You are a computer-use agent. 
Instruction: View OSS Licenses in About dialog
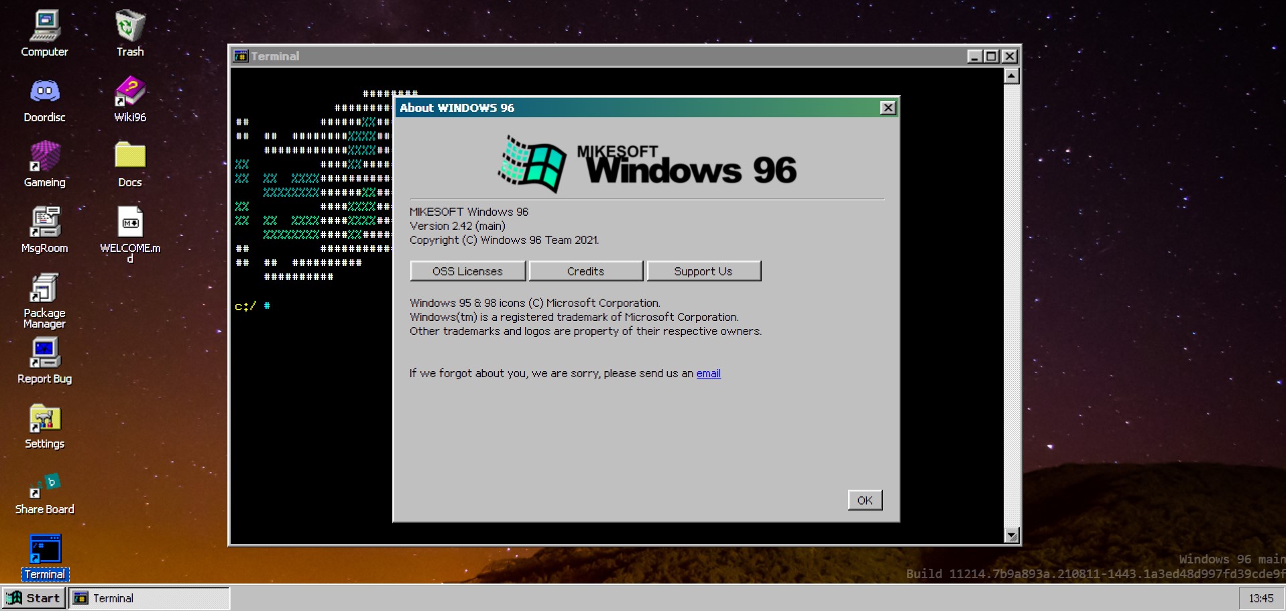[x=467, y=271]
